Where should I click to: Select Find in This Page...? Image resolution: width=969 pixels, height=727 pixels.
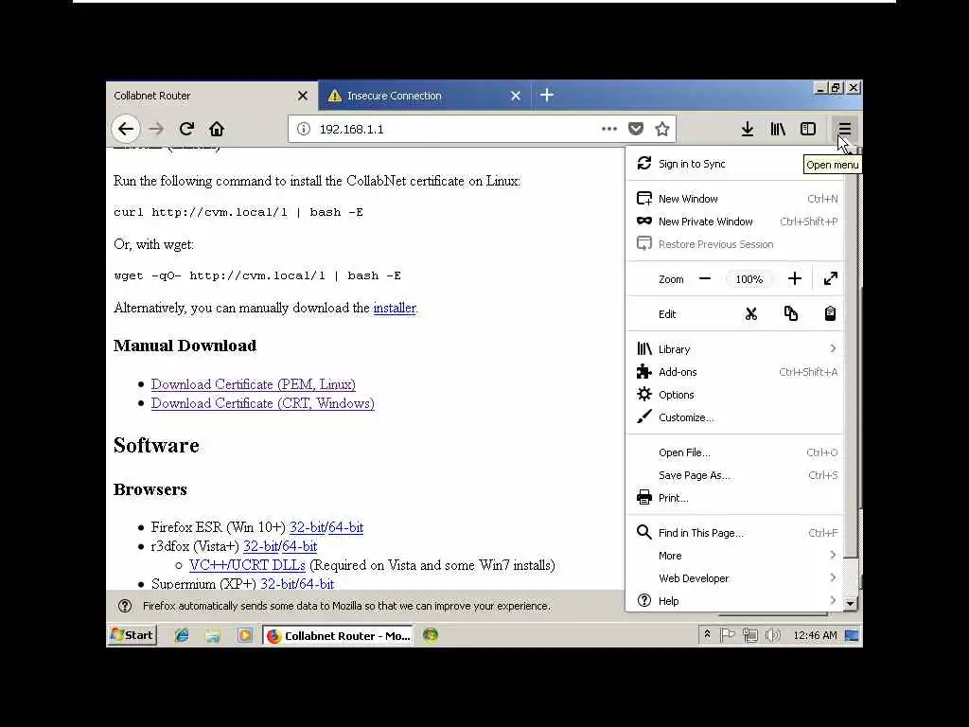tap(735, 533)
